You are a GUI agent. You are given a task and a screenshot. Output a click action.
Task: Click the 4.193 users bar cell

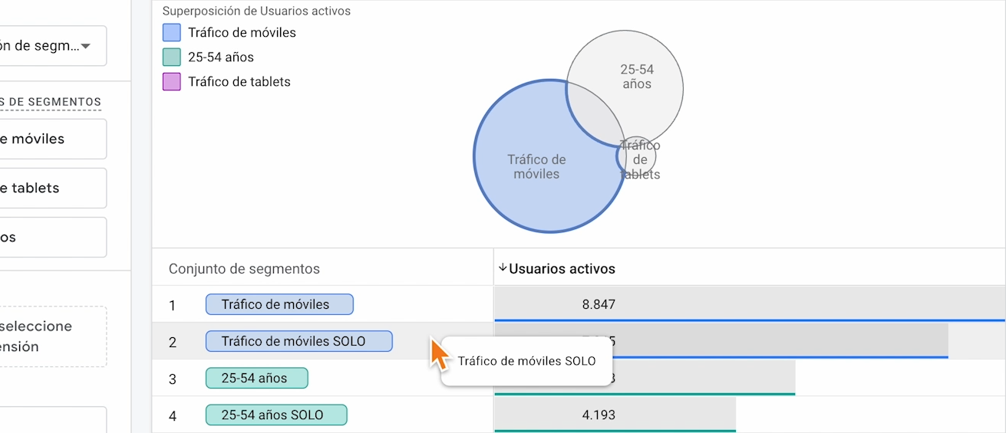click(x=615, y=415)
